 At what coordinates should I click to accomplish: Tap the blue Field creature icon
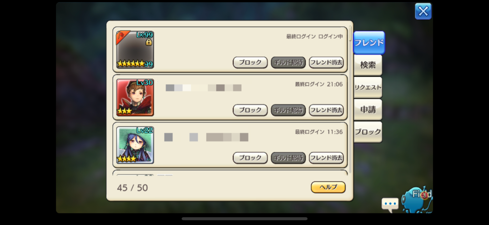pyautogui.click(x=418, y=199)
